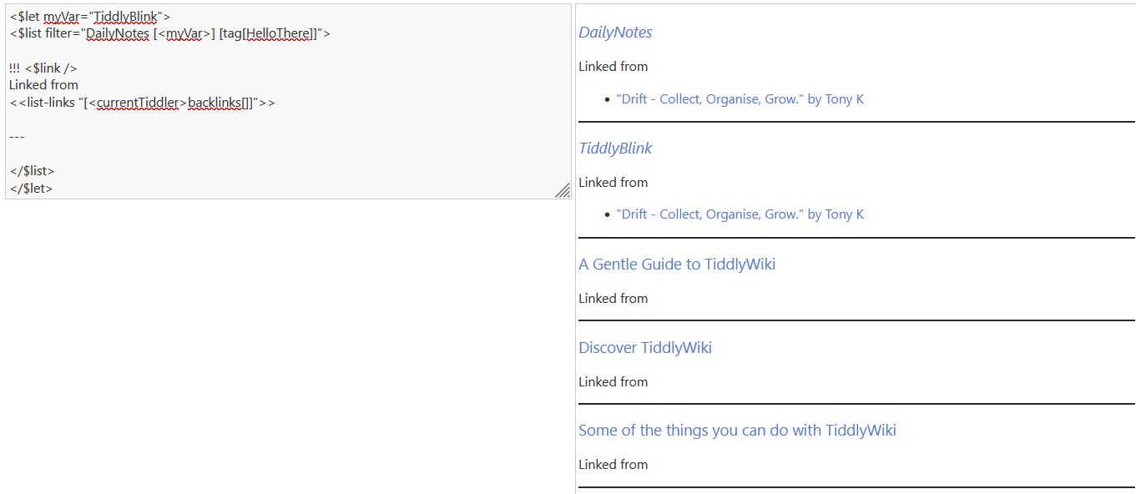Open "A Gentle Guide to TiddlyWiki" link
The image size is (1136, 494).
[x=677, y=265]
